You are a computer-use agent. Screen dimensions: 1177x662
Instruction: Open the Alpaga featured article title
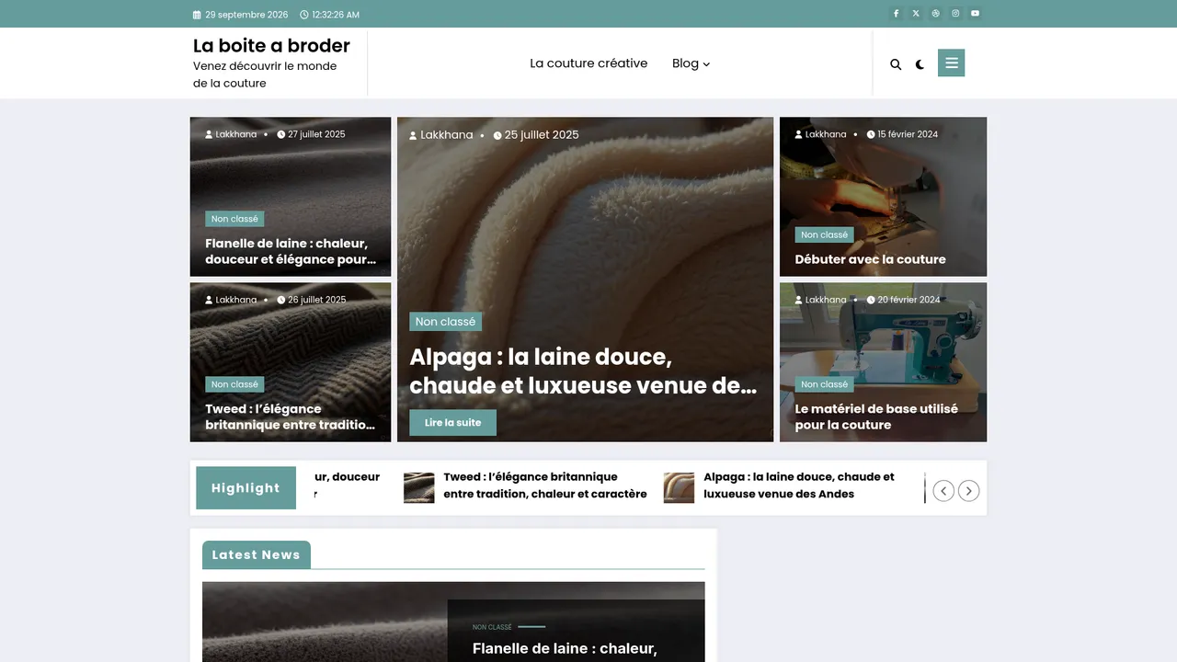tap(584, 371)
